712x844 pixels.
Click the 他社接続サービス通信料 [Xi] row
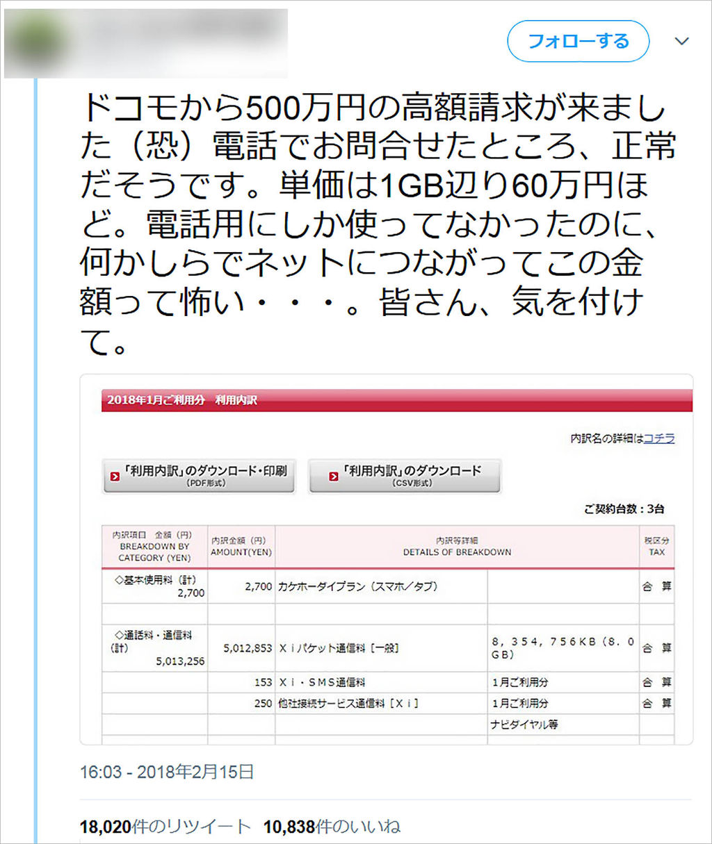tap(388, 703)
